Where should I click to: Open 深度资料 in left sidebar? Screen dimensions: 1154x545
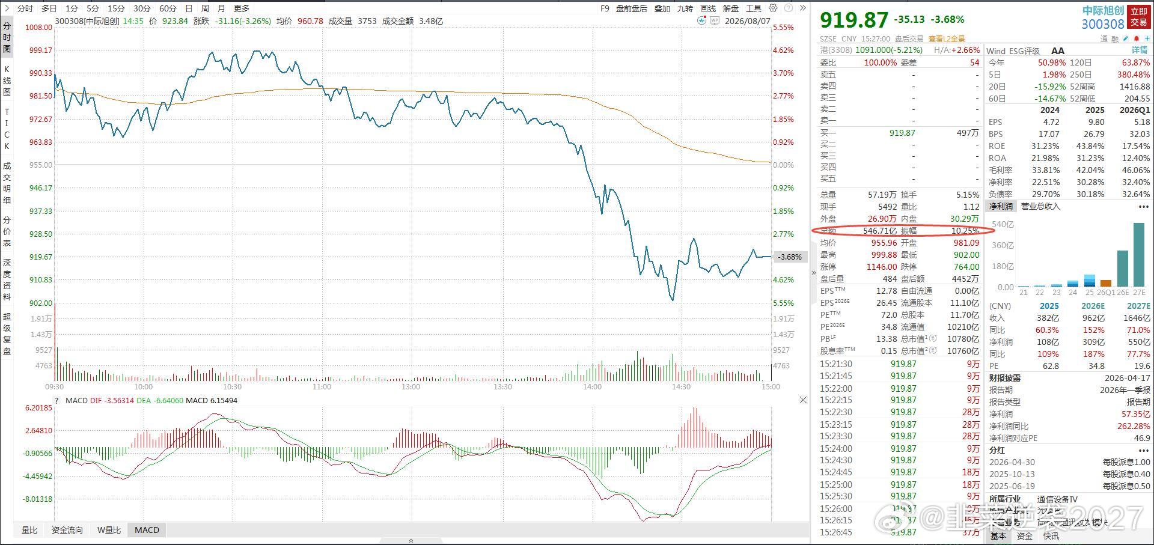tap(7, 279)
